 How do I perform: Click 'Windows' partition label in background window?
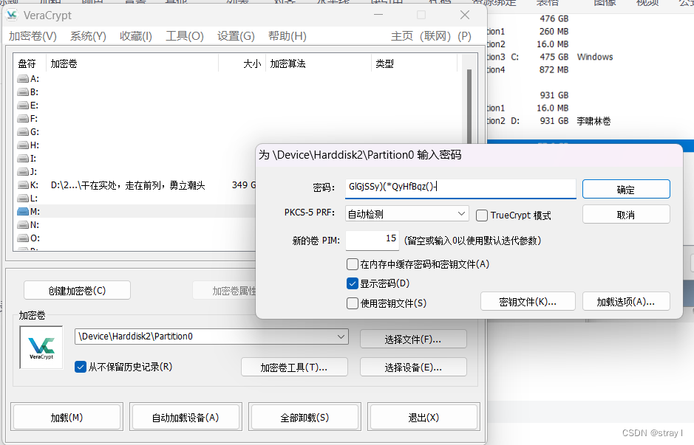pyautogui.click(x=595, y=57)
